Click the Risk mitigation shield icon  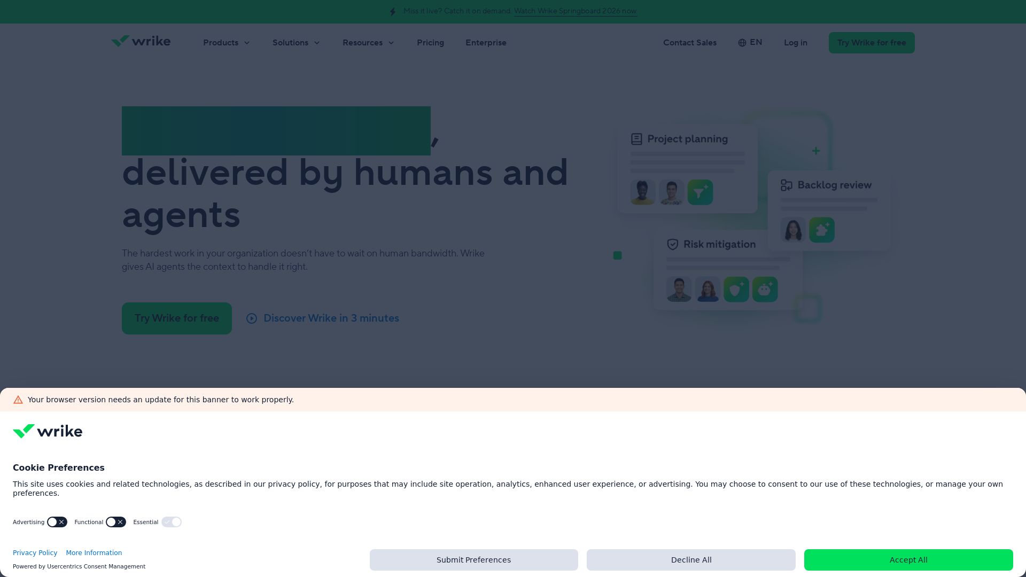673,245
